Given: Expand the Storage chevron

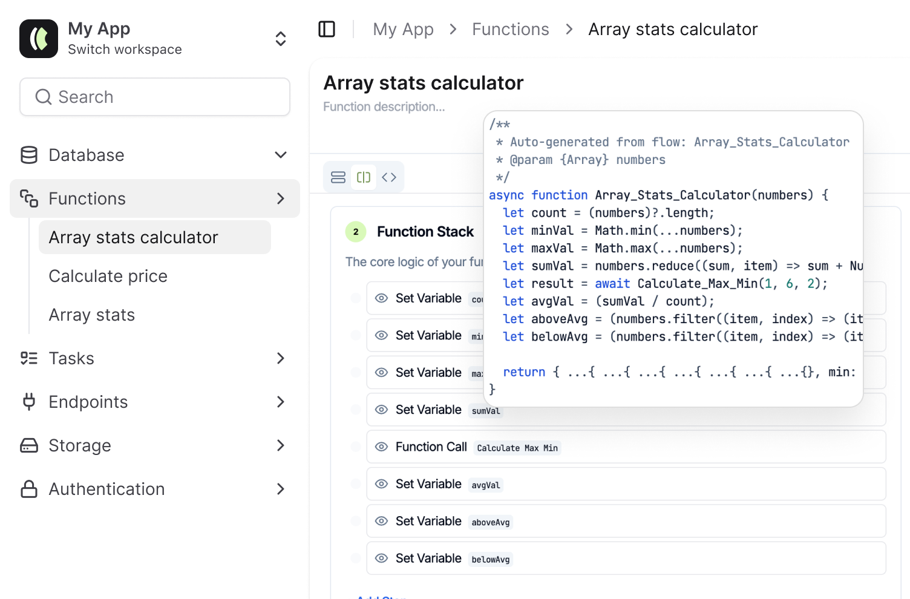Looking at the screenshot, I should [281, 445].
